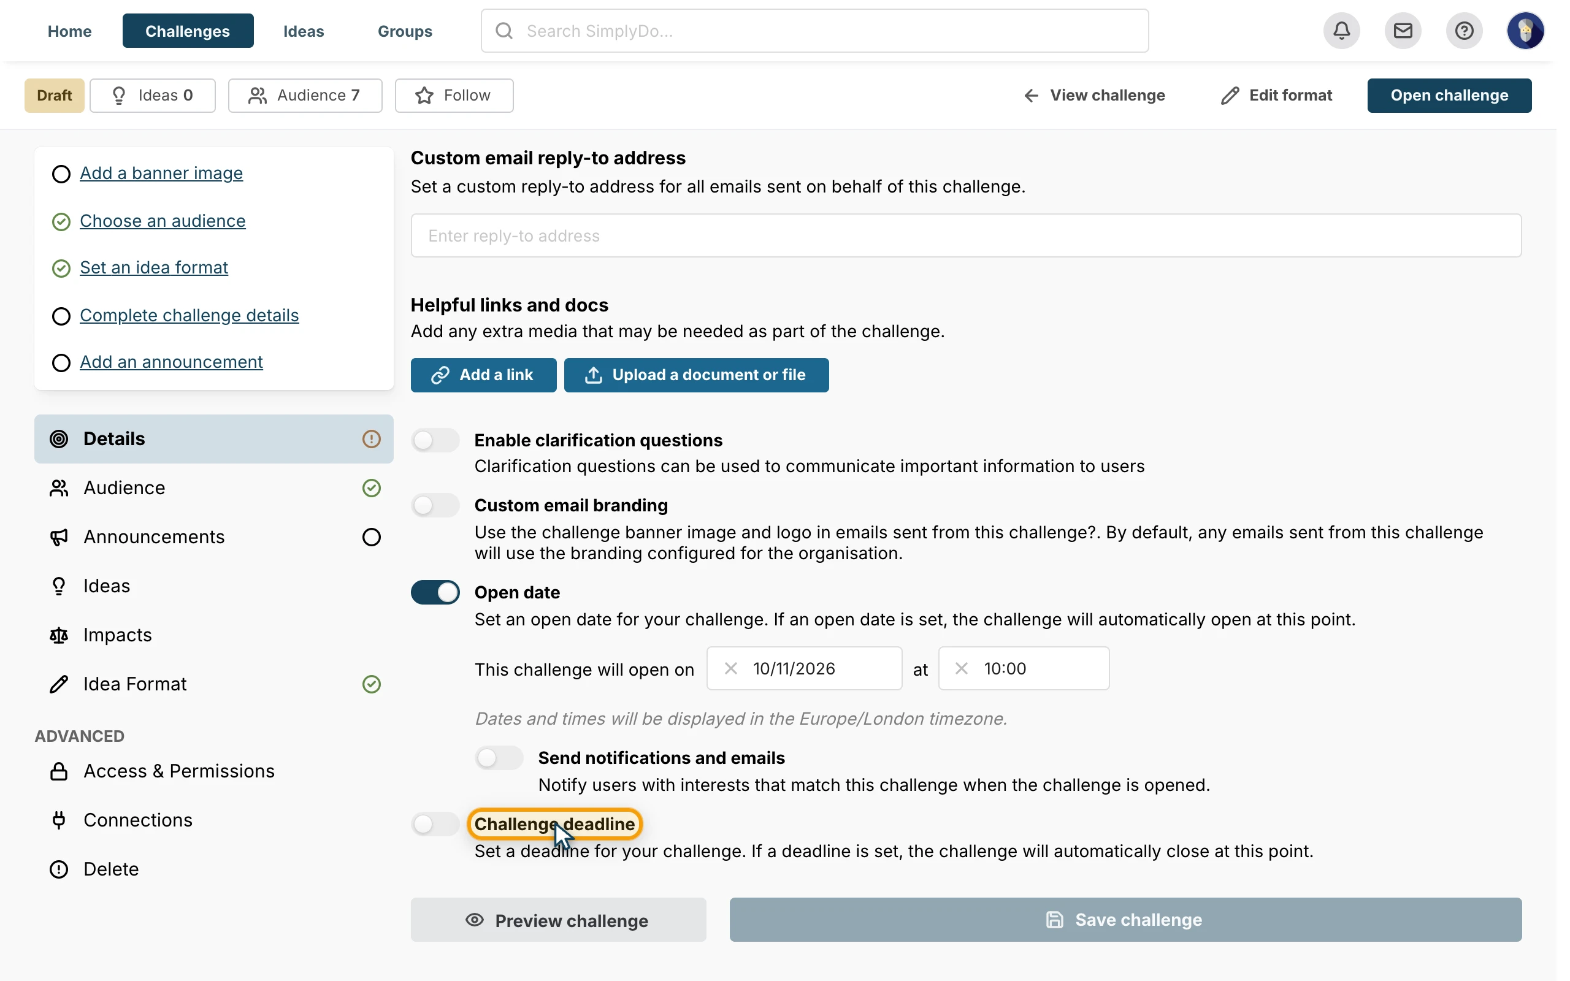Viewport: 1570px width, 981px height.
Task: Open the Connections settings section
Action: tap(213, 820)
